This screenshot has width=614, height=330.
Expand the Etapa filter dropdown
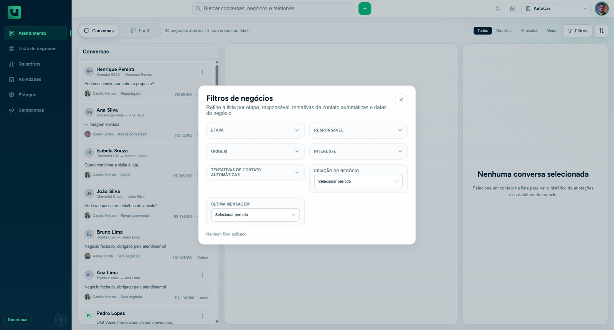pyautogui.click(x=255, y=130)
